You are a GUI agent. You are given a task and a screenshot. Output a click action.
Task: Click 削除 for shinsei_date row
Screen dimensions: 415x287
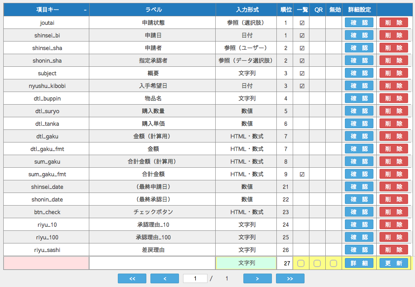click(x=393, y=186)
